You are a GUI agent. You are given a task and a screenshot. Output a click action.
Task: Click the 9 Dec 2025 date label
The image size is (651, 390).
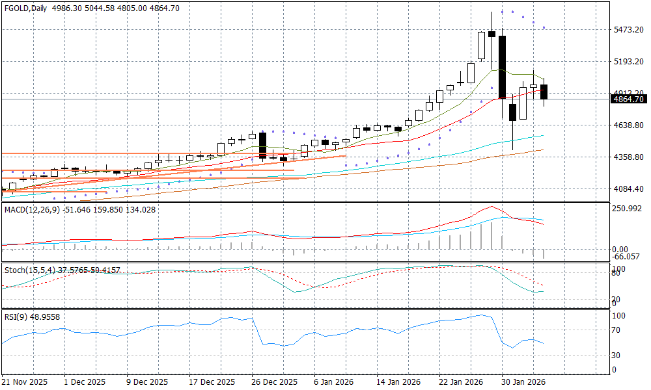click(x=147, y=382)
